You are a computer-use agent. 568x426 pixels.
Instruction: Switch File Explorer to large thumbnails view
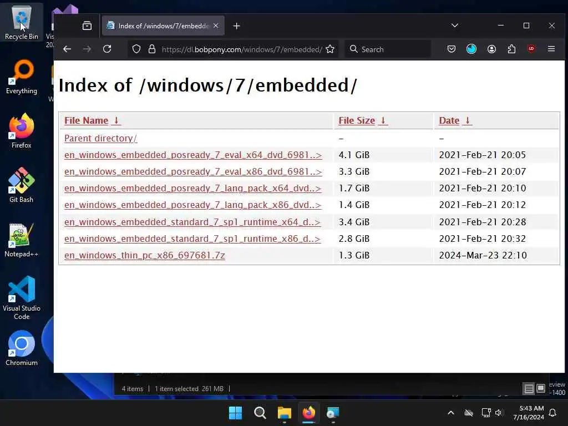click(540, 388)
